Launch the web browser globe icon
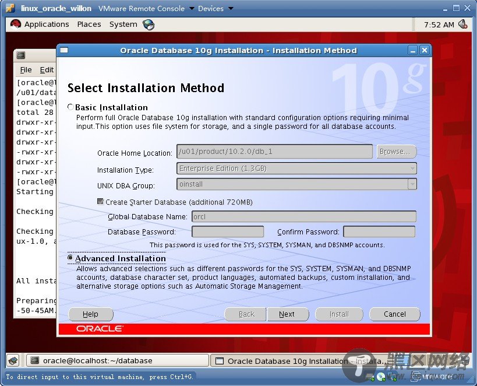The image size is (477, 386). [x=149, y=24]
